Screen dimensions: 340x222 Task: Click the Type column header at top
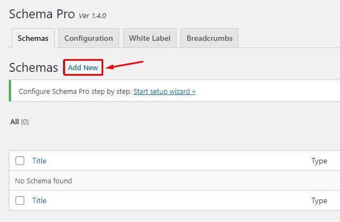click(x=319, y=161)
